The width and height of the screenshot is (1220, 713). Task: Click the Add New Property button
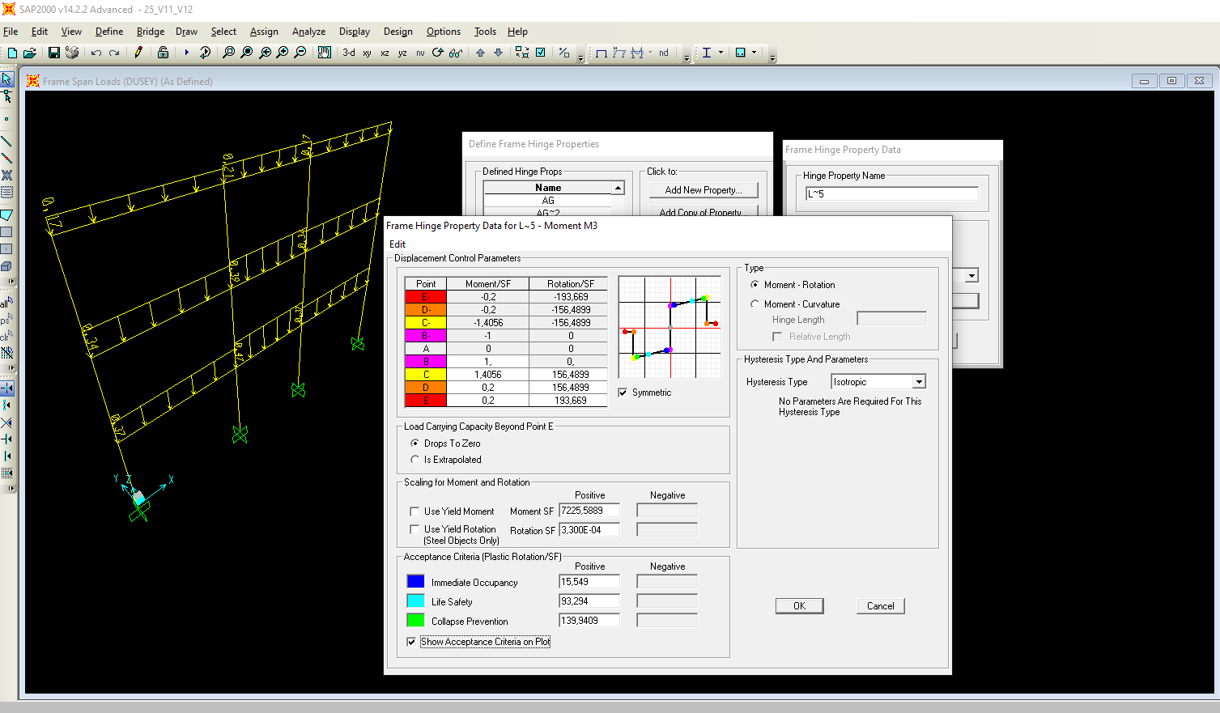704,190
